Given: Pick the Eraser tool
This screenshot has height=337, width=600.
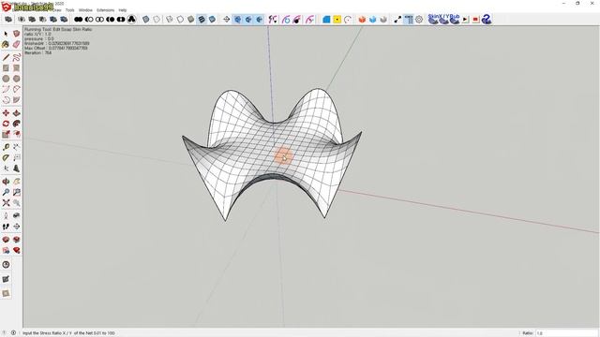Looking at the screenshot, I should coord(17,45).
